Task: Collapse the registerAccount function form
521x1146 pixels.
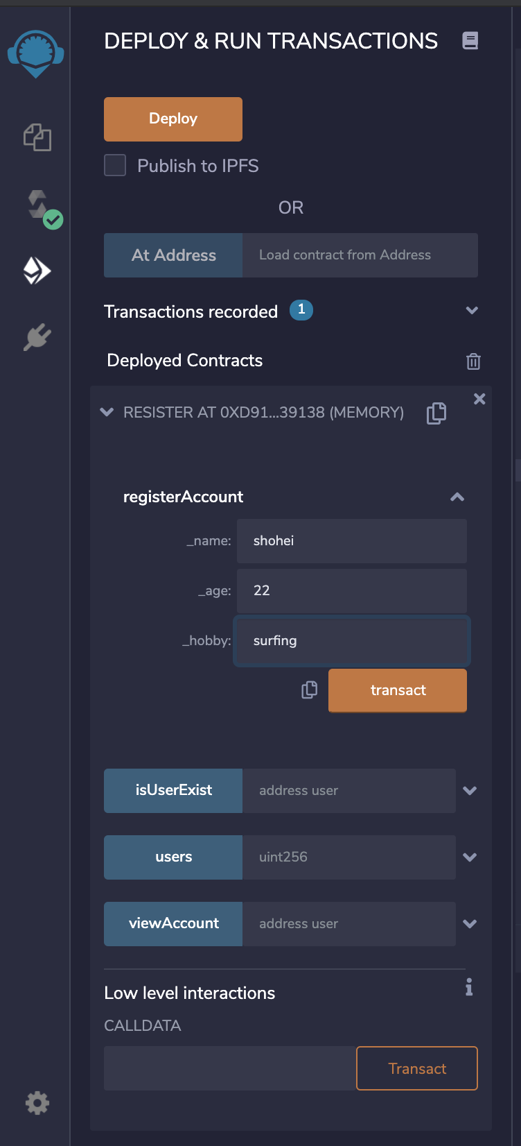Action: 457,497
